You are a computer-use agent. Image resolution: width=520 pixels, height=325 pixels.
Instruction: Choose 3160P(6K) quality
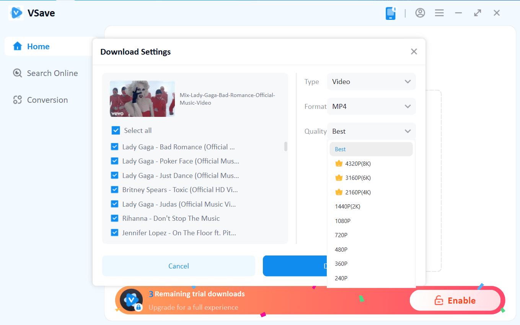pos(371,178)
